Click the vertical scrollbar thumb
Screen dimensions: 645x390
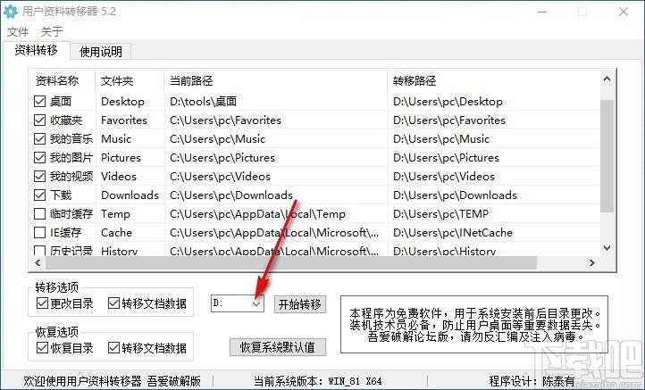tap(607, 156)
